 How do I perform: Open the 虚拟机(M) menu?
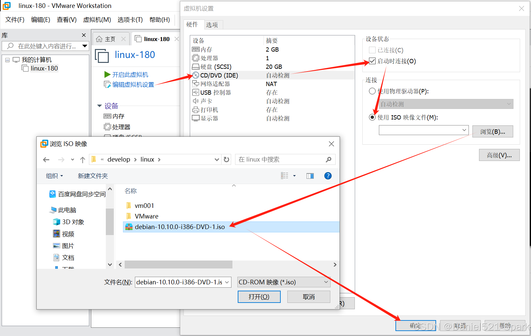[x=97, y=20]
